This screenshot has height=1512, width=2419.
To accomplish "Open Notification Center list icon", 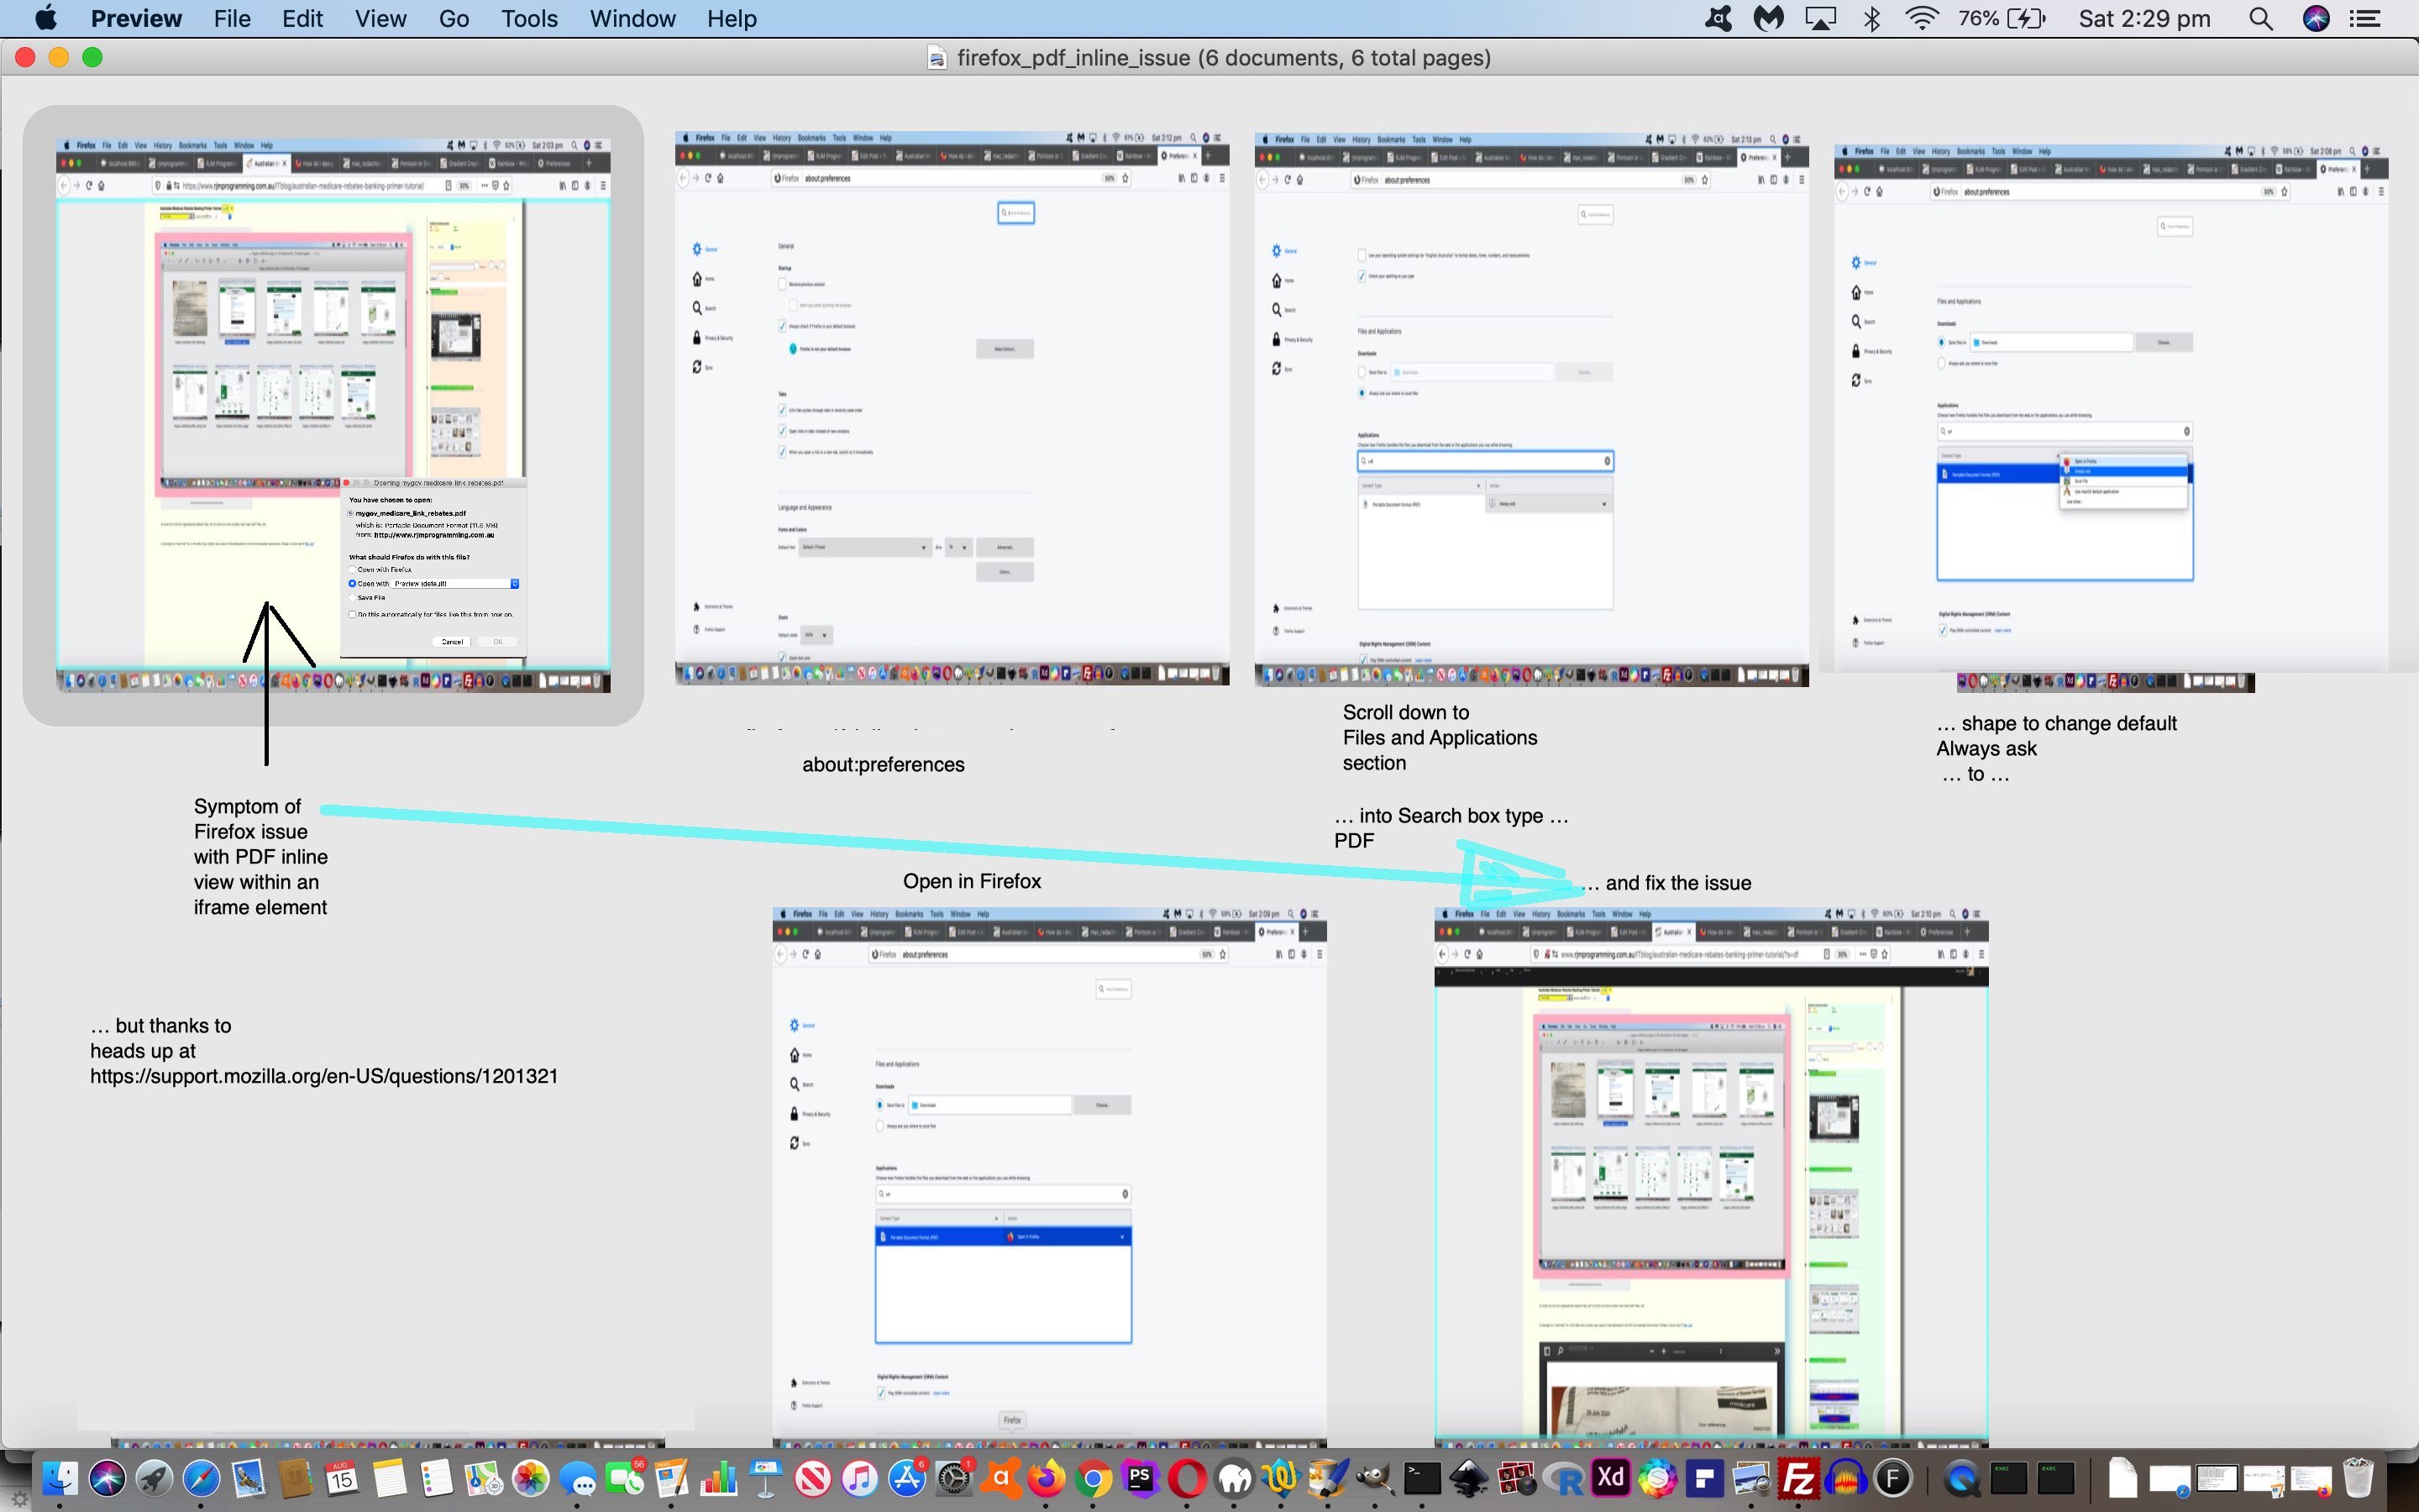I will [2365, 19].
